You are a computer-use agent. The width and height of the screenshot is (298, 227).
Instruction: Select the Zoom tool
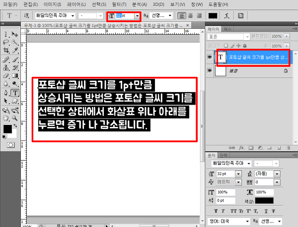[15, 118]
